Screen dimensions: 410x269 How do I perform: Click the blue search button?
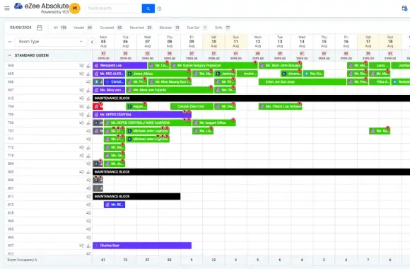pos(148,8)
